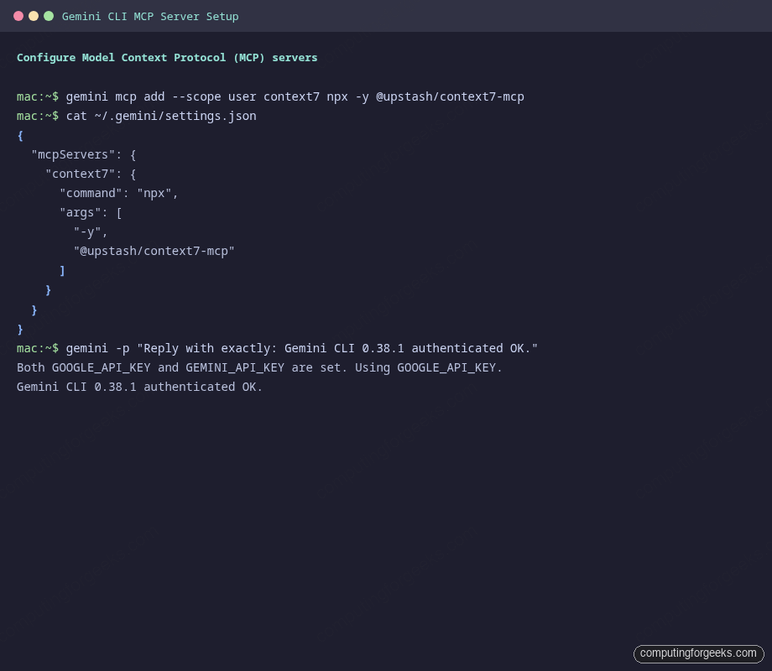This screenshot has width=772, height=671.
Task: Click the "context7" nested object brace
Action: point(132,174)
